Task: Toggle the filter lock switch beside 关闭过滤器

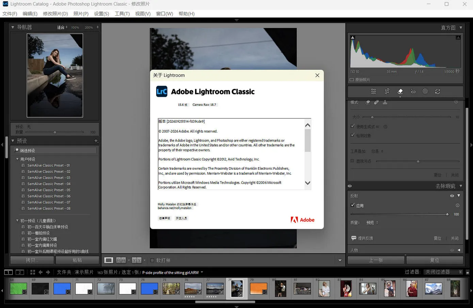Action: [468, 272]
